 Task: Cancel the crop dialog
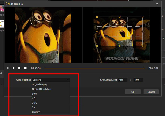tap(151, 92)
